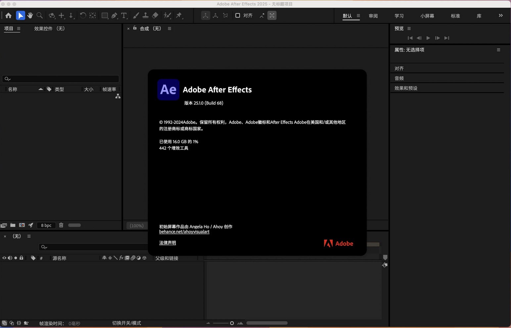Open project render settings rocket icon

(31, 225)
